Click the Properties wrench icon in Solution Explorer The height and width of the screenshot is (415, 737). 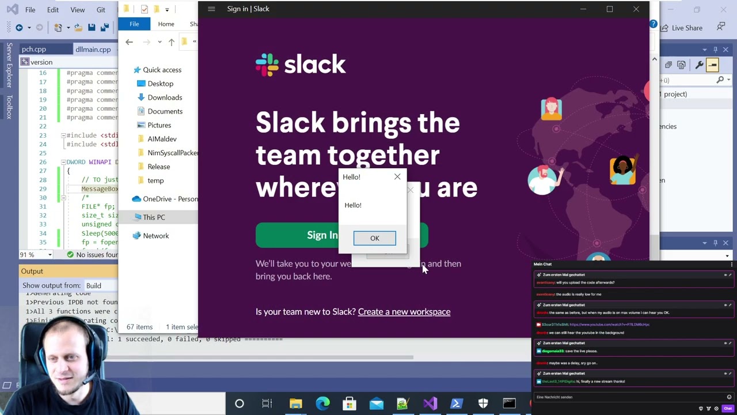pyautogui.click(x=699, y=65)
